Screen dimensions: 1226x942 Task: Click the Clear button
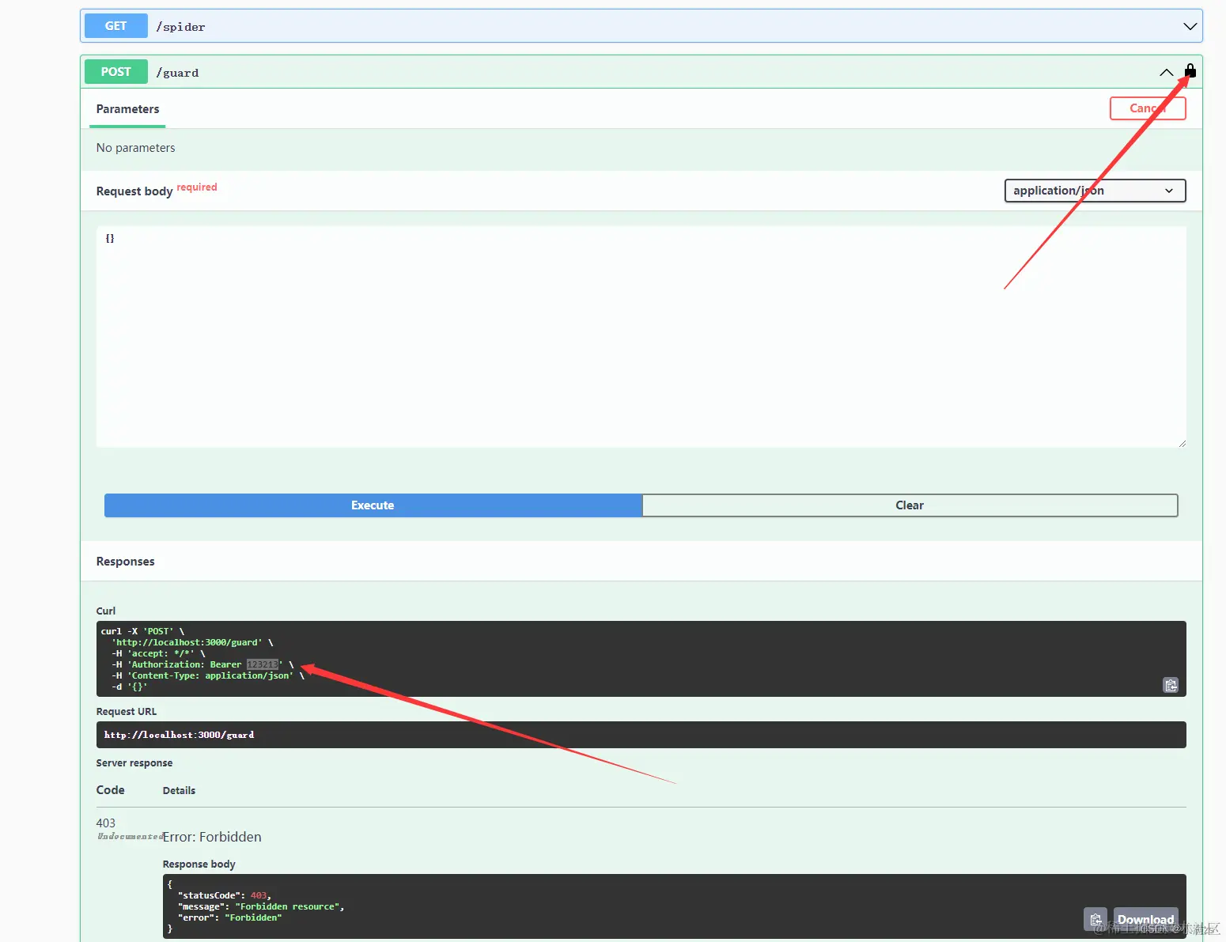point(910,505)
